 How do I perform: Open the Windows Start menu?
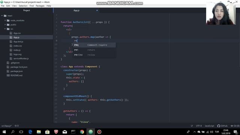[x=4, y=132]
